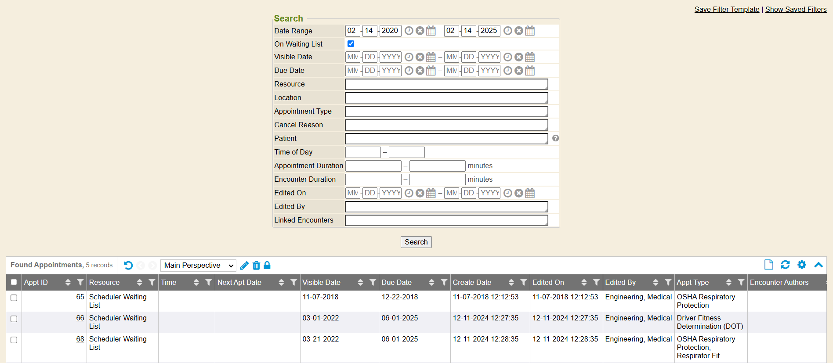
Task: Click the undo reset arrow icon
Action: (128, 266)
